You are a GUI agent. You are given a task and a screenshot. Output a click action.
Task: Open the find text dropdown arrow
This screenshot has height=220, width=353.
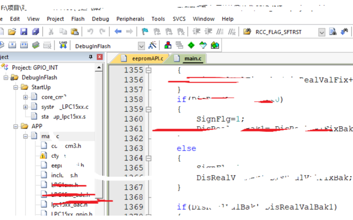coord(322,32)
